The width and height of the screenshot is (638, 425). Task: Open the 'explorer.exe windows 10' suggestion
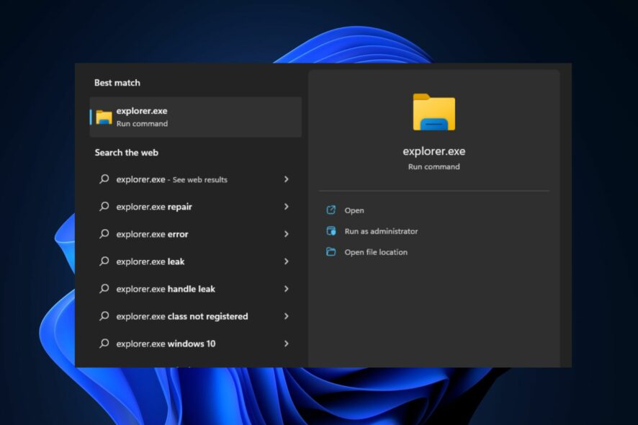(x=195, y=344)
